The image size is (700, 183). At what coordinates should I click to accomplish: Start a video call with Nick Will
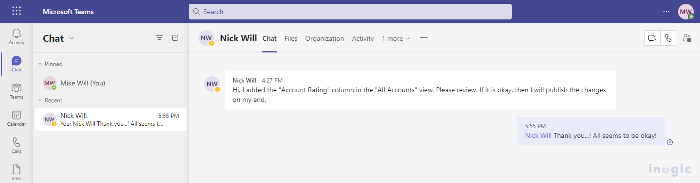[x=652, y=38]
